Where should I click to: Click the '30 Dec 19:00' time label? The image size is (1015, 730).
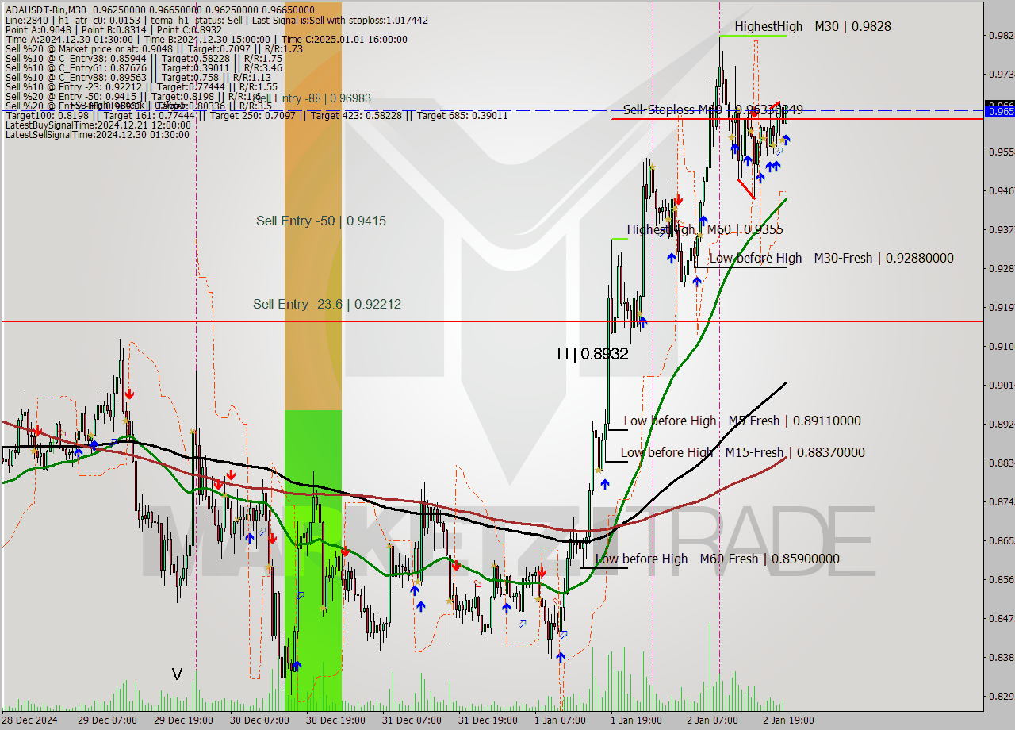[x=335, y=720]
